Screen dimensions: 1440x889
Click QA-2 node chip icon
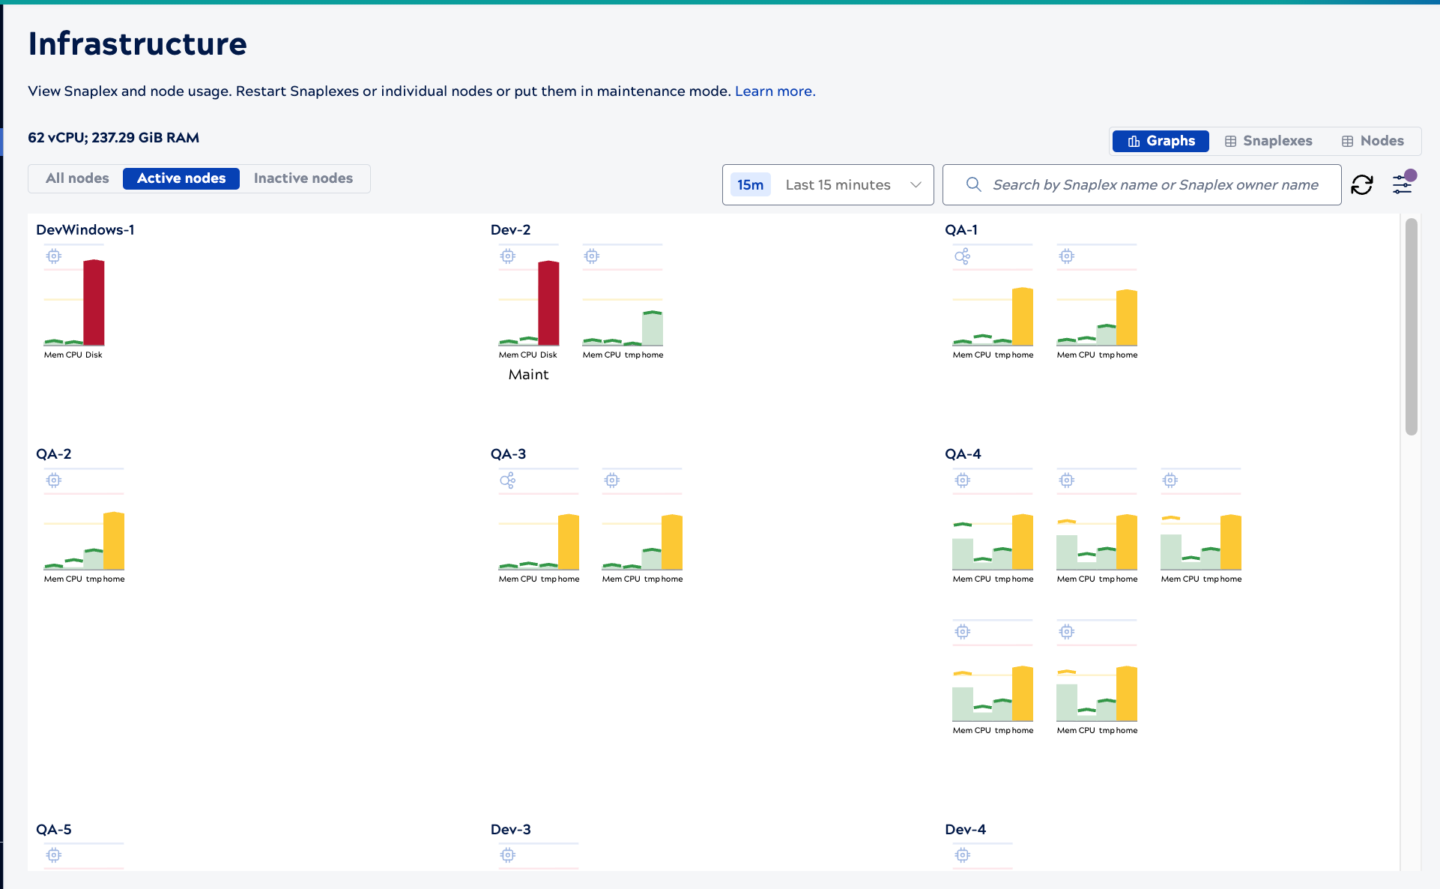pyautogui.click(x=54, y=480)
